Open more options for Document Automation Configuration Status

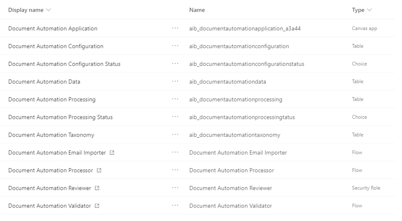click(x=175, y=63)
